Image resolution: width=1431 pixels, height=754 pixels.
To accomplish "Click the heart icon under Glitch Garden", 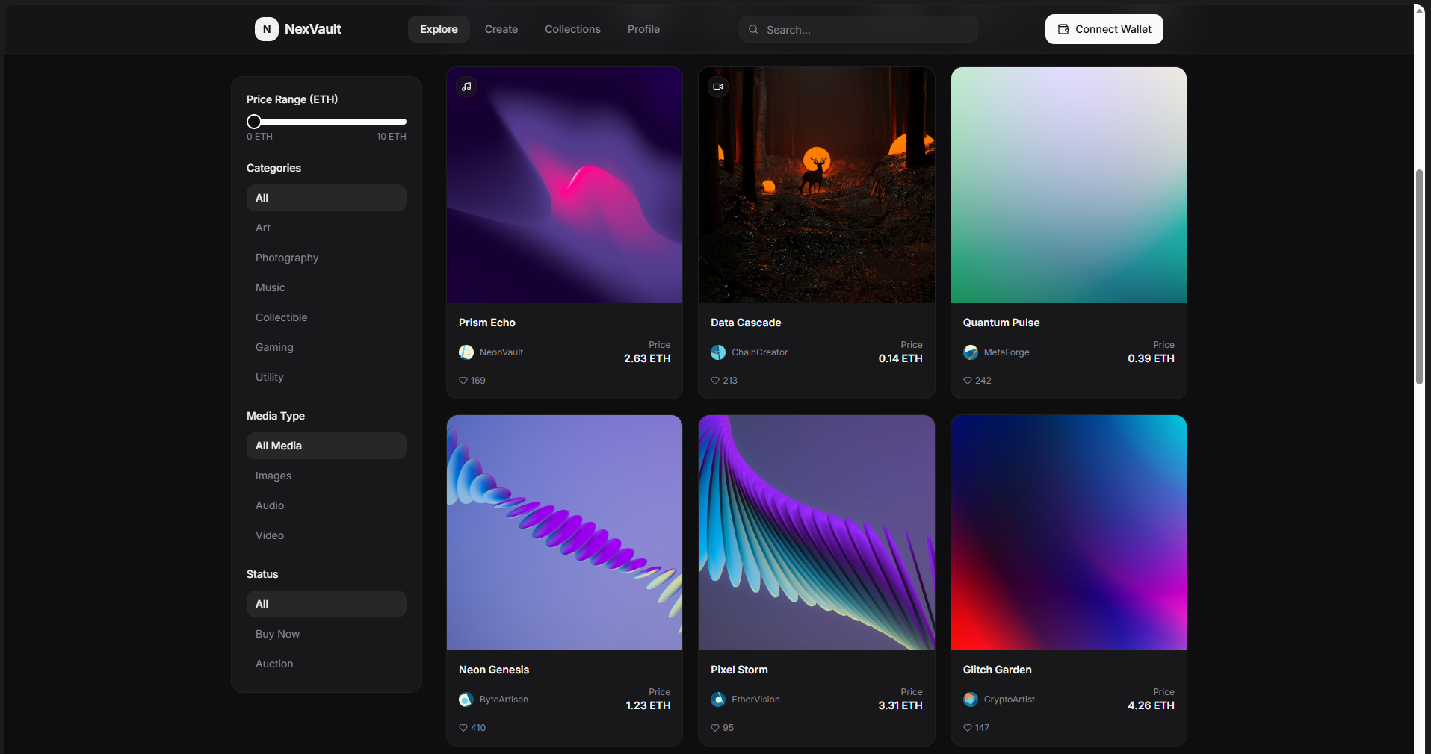I will click(x=968, y=728).
